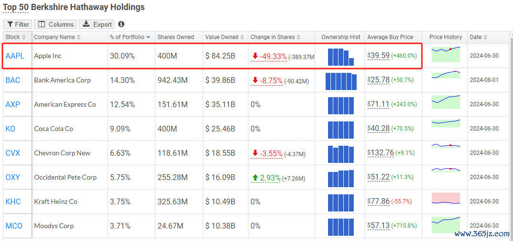
Task: Click Kraft Heinz's $77.86 average buy price
Action: pos(379,201)
